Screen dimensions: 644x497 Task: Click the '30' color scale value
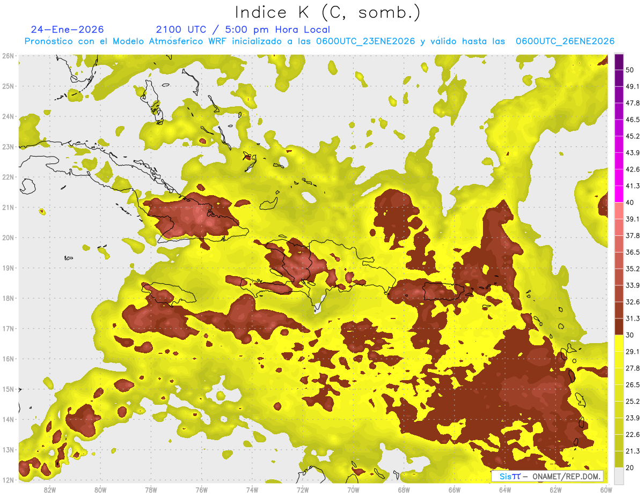click(631, 335)
